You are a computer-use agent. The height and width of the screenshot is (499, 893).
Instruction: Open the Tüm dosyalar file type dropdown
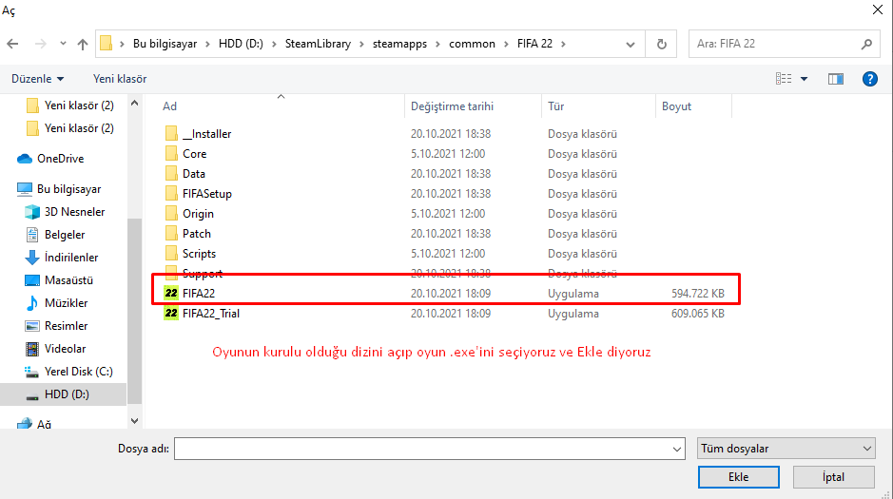coord(786,449)
